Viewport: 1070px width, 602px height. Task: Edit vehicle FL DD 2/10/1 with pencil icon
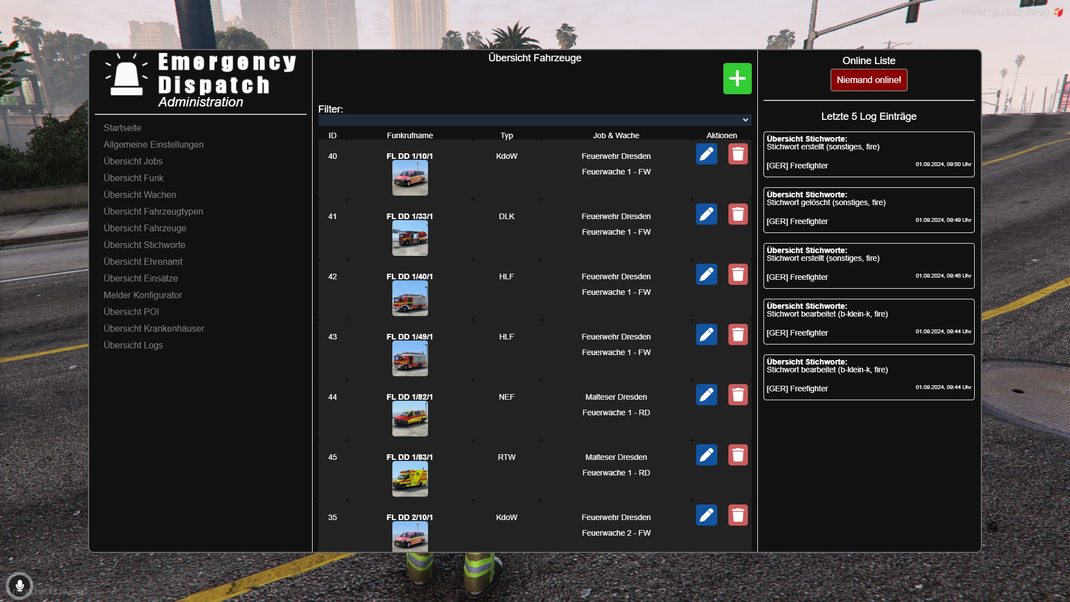coord(706,515)
